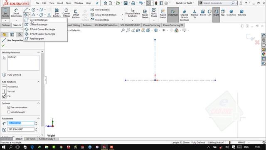This screenshot has height=150, width=266.
Task: Open the Insert menu
Action: (x=60, y=3)
